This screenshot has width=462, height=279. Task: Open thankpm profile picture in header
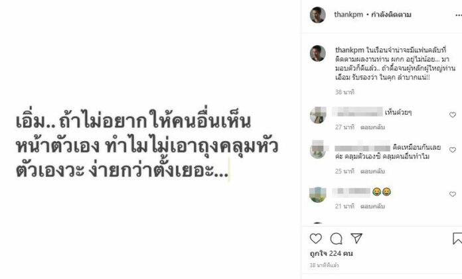pos(317,15)
